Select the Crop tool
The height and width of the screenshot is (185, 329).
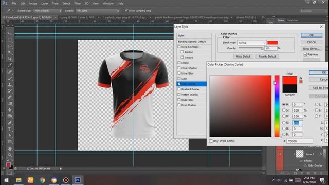click(10, 59)
